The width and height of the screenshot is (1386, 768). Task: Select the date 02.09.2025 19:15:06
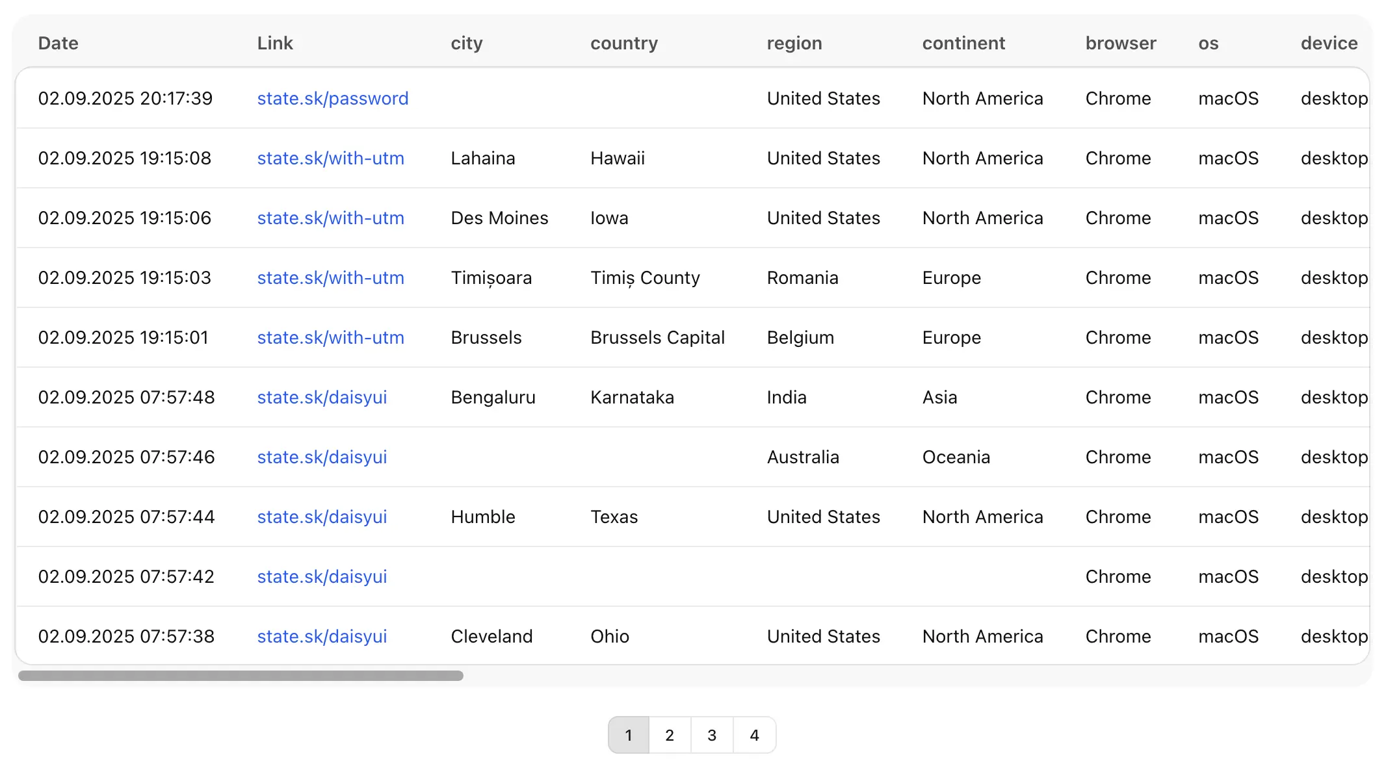pyautogui.click(x=125, y=218)
